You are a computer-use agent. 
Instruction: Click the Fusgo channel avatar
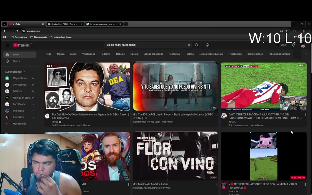coord(47,116)
